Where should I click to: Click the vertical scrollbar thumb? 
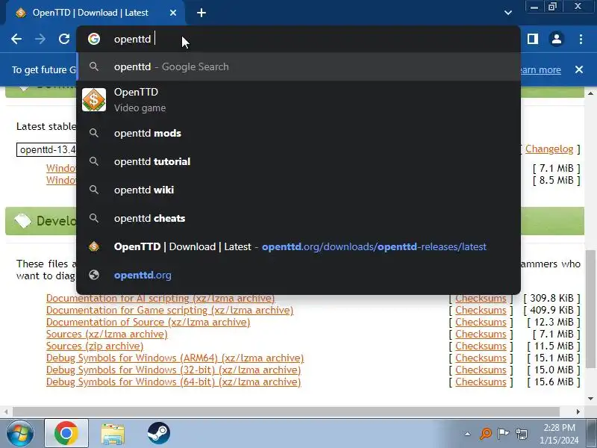click(x=590, y=309)
